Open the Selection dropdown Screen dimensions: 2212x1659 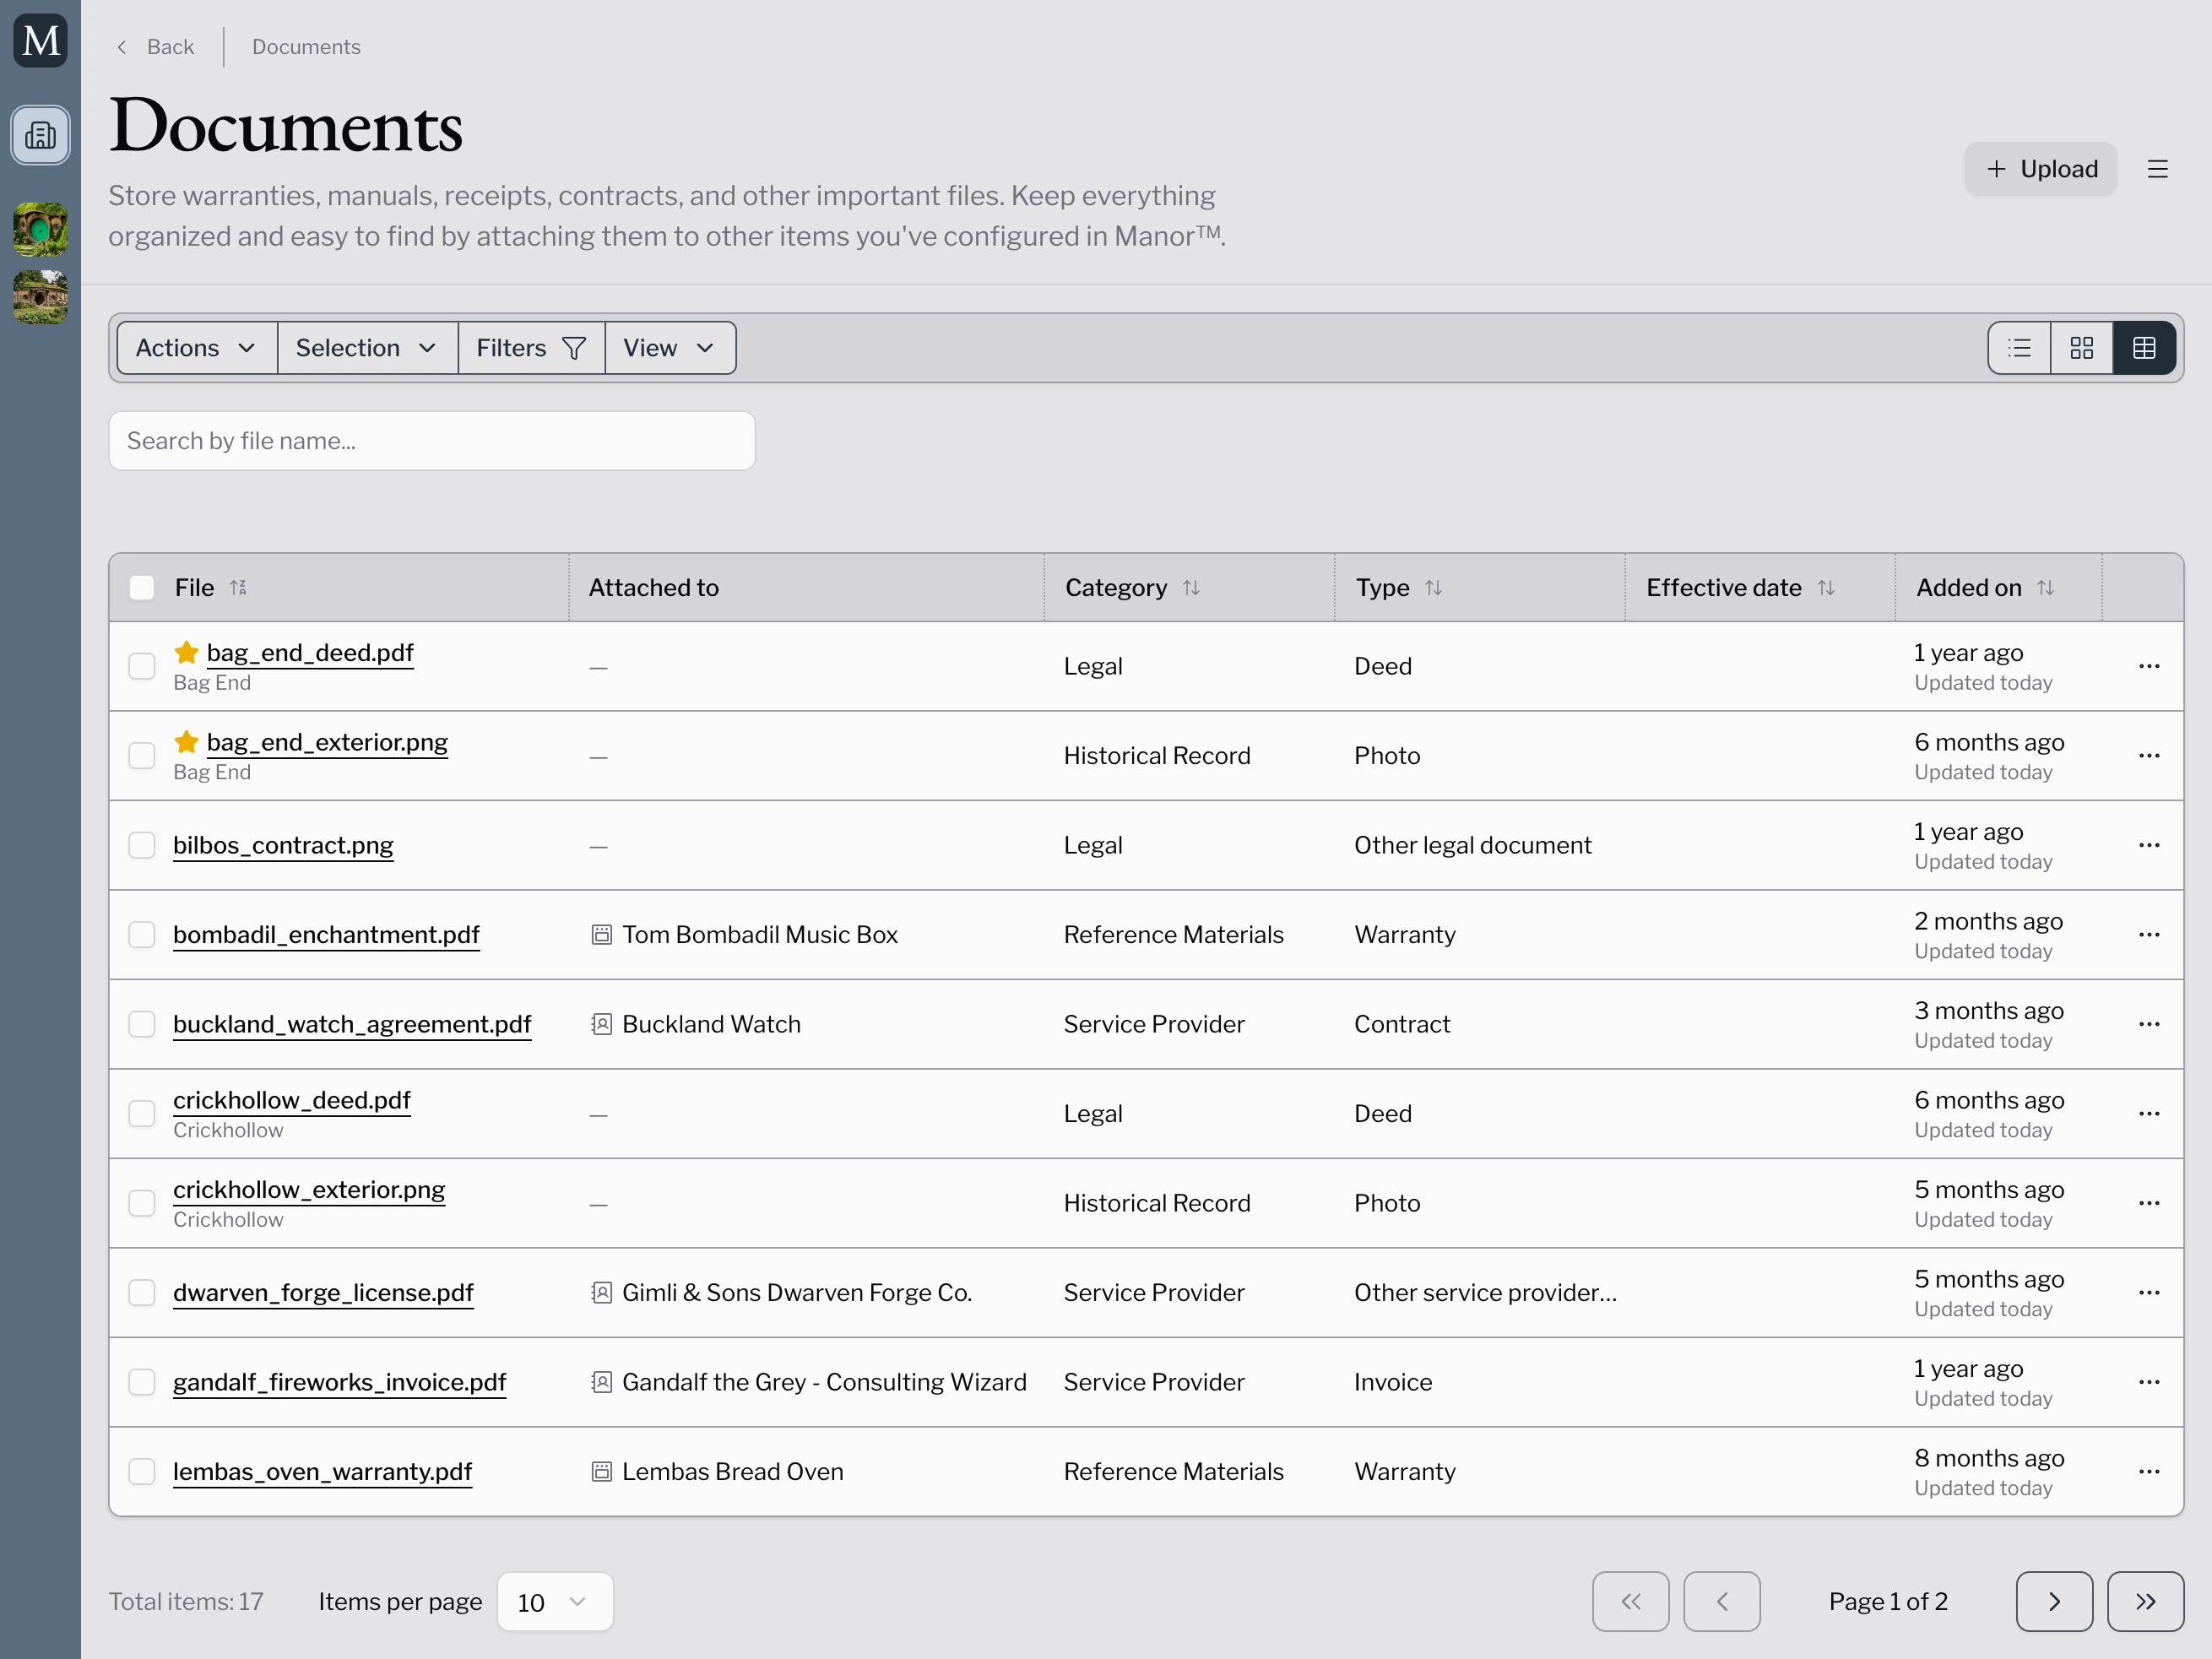366,347
